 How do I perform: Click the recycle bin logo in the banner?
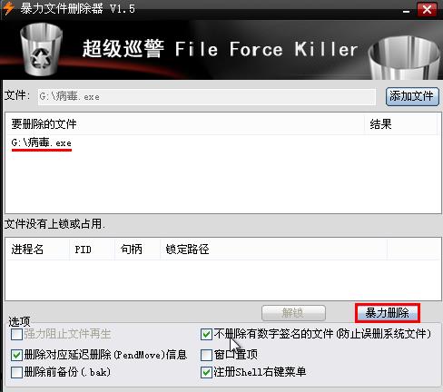pos(41,49)
